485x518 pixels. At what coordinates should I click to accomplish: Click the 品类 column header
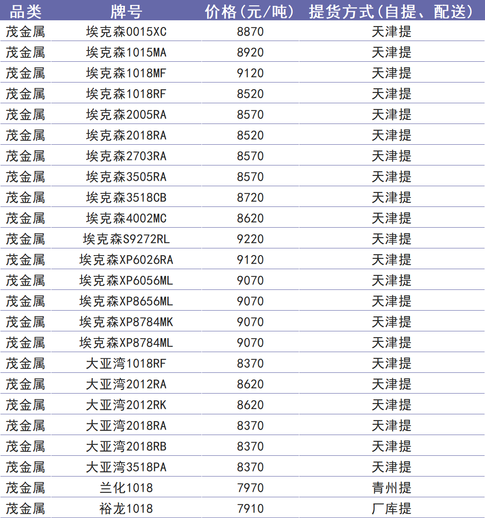click(x=25, y=11)
